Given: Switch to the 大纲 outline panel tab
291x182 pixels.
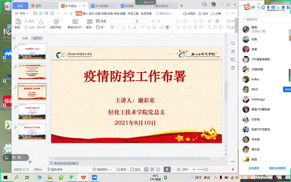Looking at the screenshot, I should point(25,39).
